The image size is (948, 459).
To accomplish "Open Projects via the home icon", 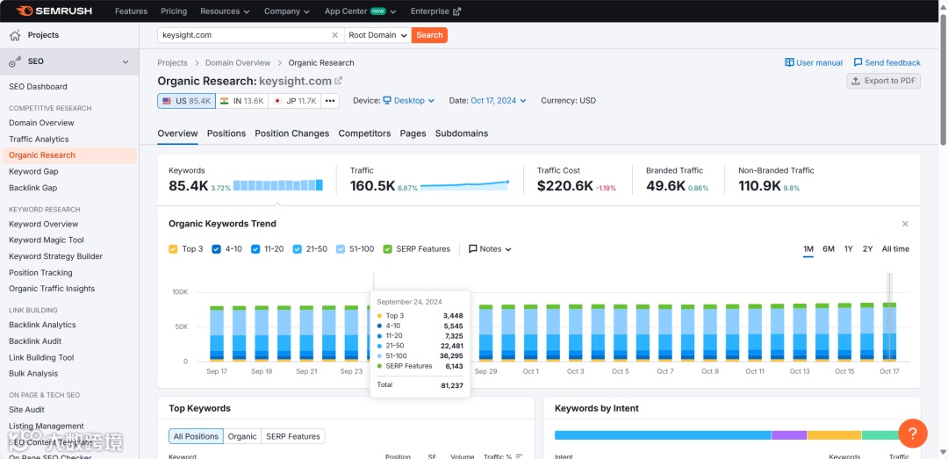I will [15, 35].
